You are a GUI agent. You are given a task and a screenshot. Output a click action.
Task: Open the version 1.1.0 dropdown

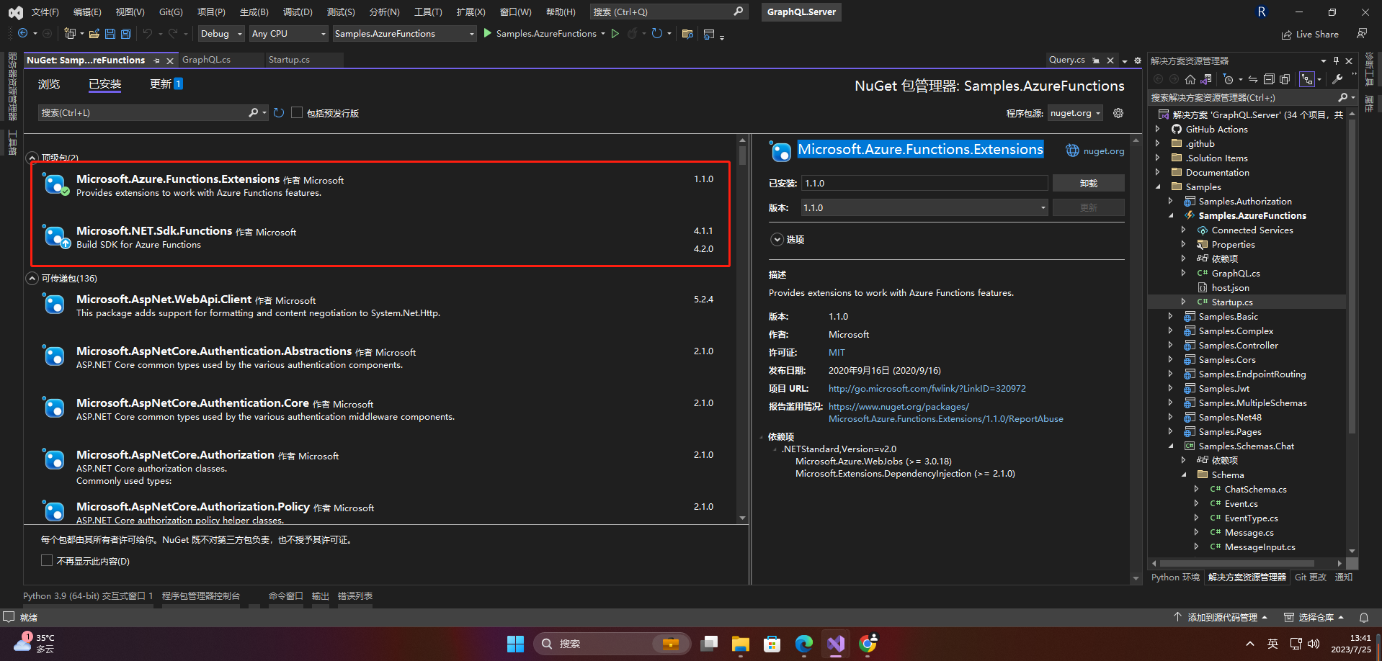point(925,207)
